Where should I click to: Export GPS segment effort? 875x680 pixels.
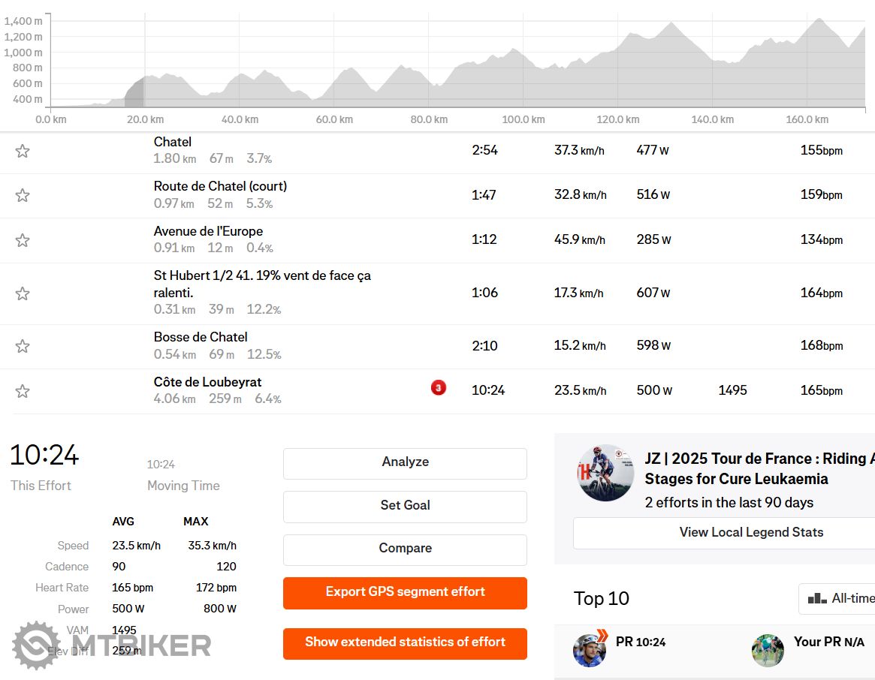[405, 592]
